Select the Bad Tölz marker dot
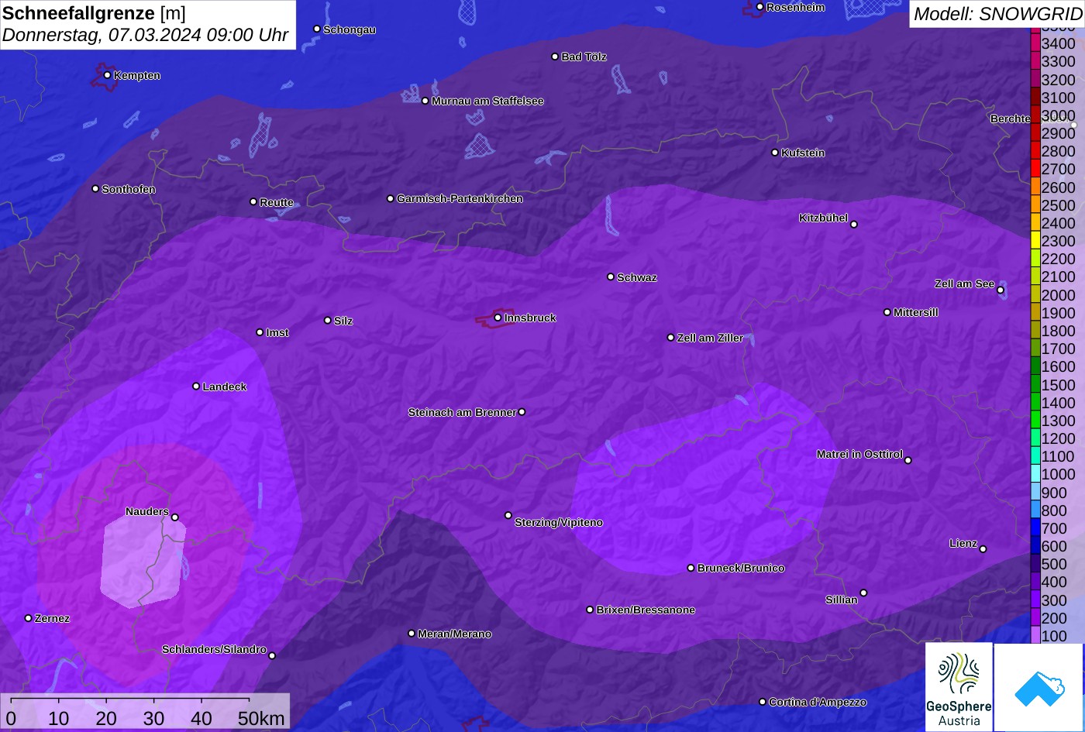 point(555,57)
